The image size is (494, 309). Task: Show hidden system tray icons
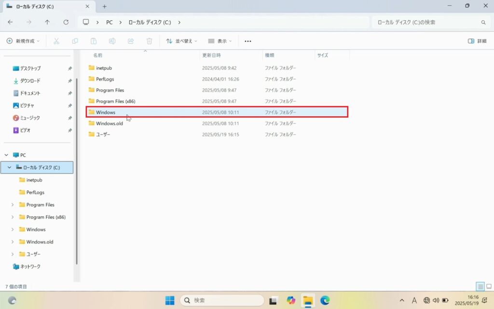(402, 300)
